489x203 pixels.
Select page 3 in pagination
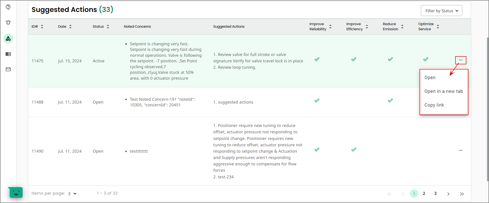(435, 193)
